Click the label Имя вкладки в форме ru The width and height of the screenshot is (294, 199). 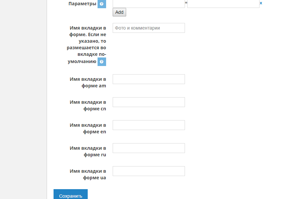click(x=88, y=151)
